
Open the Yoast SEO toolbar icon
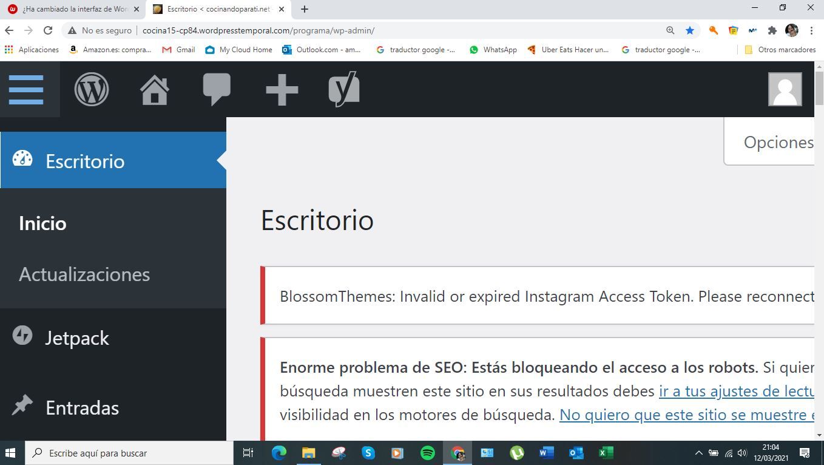344,89
